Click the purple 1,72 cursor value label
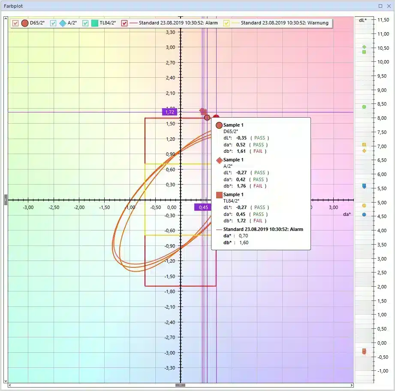 [169, 112]
